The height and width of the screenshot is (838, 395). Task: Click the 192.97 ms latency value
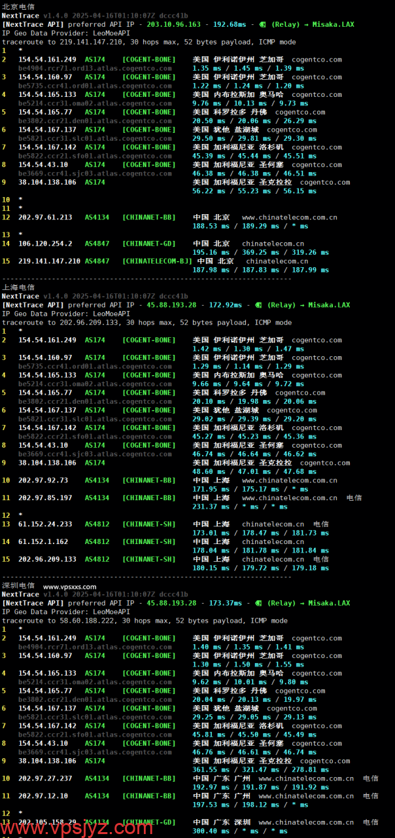click(x=211, y=788)
